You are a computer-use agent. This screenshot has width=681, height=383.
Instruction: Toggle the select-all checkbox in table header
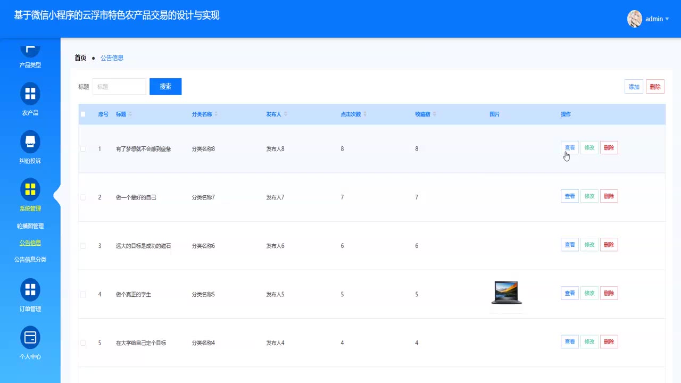click(83, 114)
